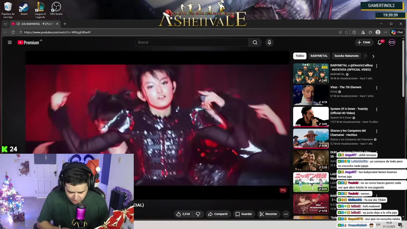Open the Headbanger video thumbnail

pyautogui.click(x=311, y=204)
